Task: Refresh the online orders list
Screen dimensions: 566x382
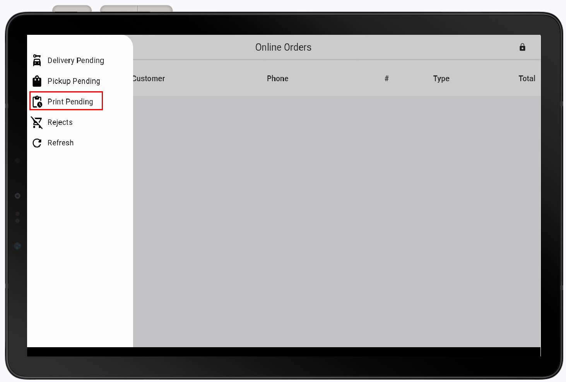Action: pyautogui.click(x=60, y=143)
